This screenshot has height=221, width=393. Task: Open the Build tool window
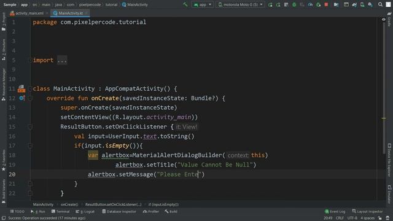(x=171, y=211)
